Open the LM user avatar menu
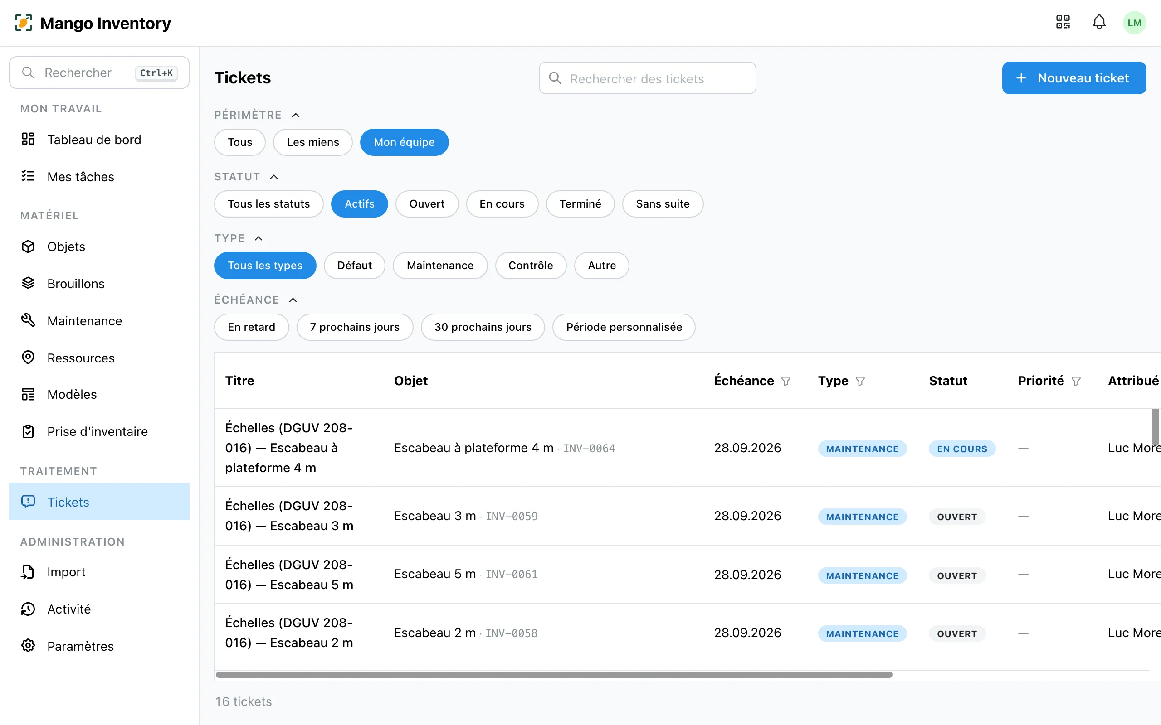Image resolution: width=1161 pixels, height=725 pixels. coord(1134,23)
